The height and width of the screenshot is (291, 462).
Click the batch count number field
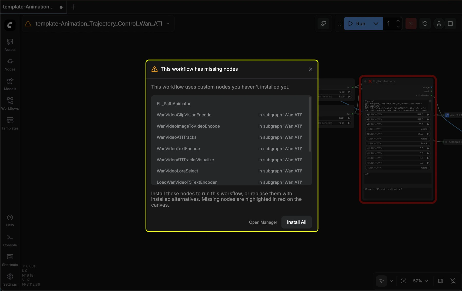389,24
